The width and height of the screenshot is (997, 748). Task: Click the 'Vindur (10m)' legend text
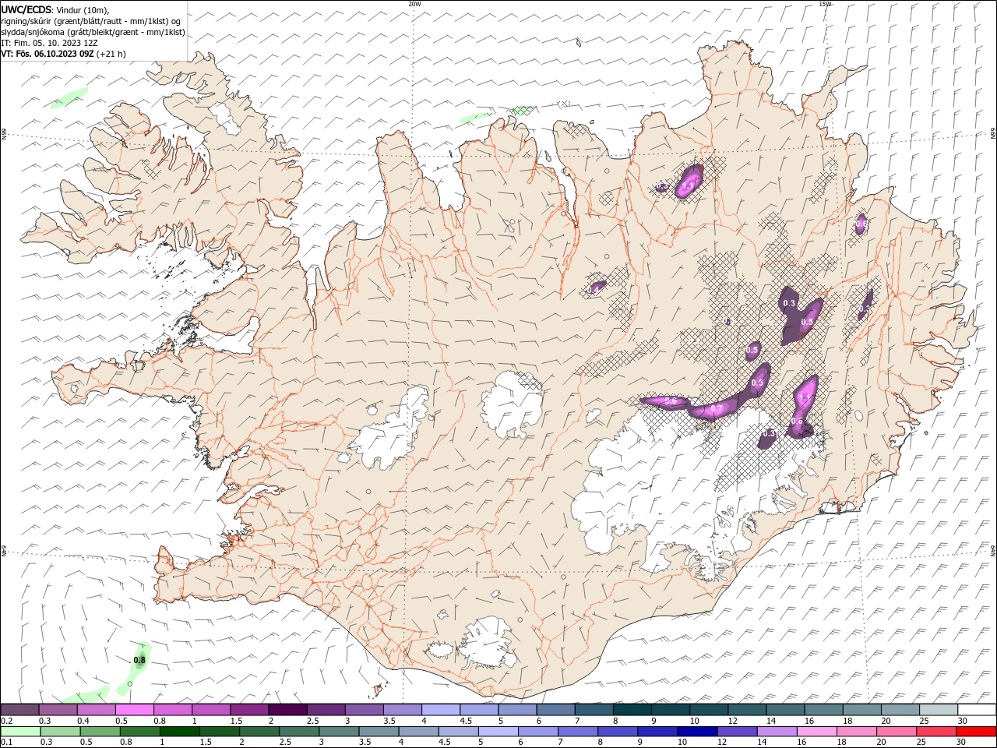[83, 9]
